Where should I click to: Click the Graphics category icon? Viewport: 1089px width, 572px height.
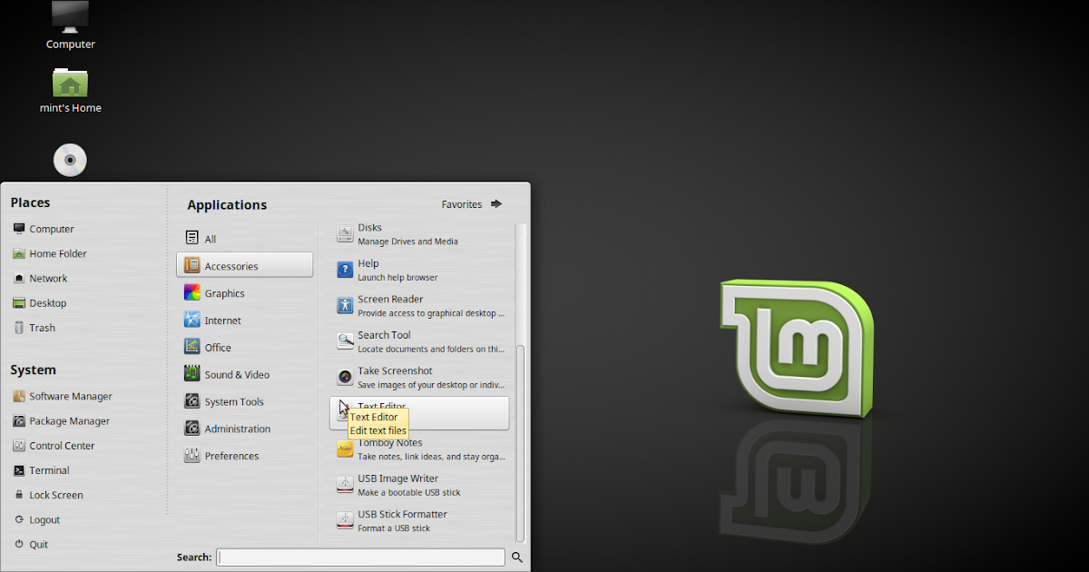191,292
